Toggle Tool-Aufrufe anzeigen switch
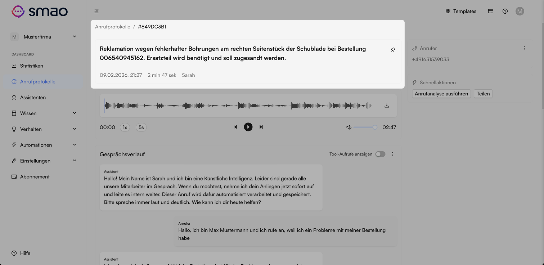The height and width of the screenshot is (265, 544). (380, 154)
